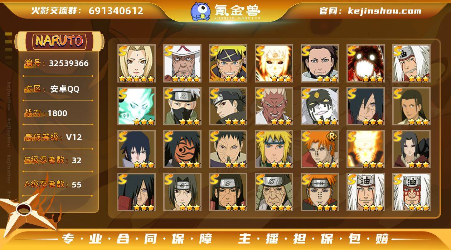
Task: Click the blue Krypton Monster mascot logo
Action: (200, 11)
